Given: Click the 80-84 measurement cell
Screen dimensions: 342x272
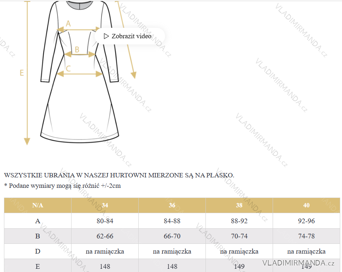Looking at the screenshot, I should click(x=105, y=221).
